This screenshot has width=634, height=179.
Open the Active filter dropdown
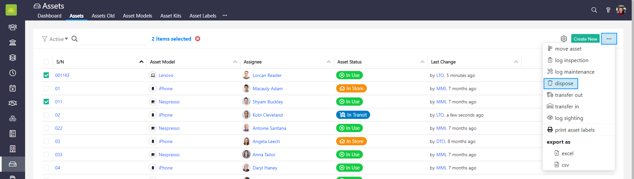tap(55, 39)
